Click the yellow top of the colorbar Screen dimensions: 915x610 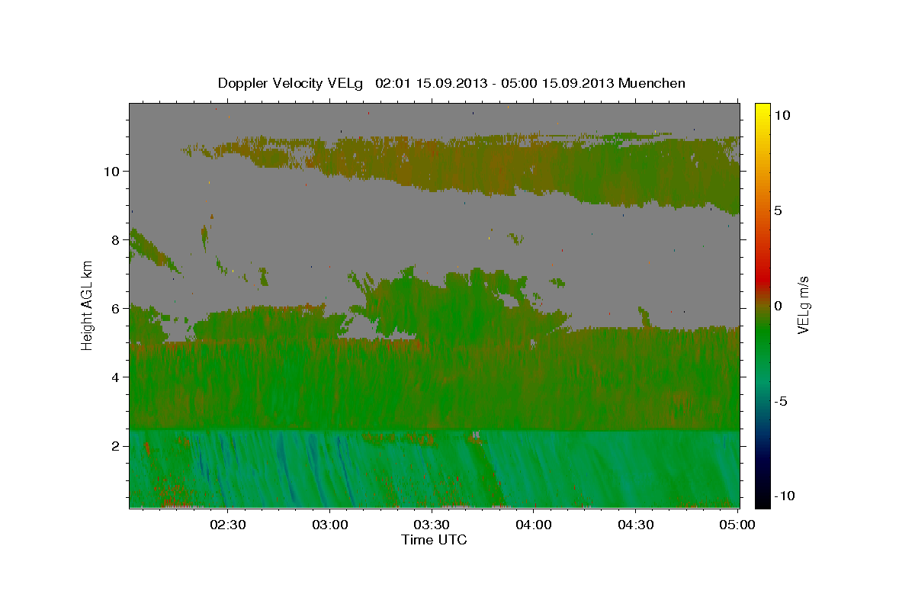click(762, 111)
